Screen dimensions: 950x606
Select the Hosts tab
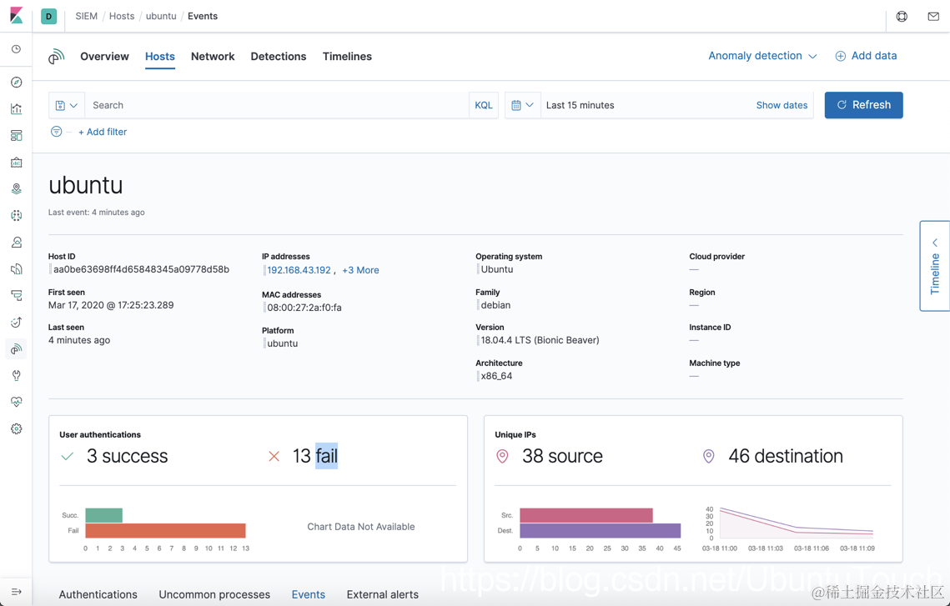click(160, 57)
